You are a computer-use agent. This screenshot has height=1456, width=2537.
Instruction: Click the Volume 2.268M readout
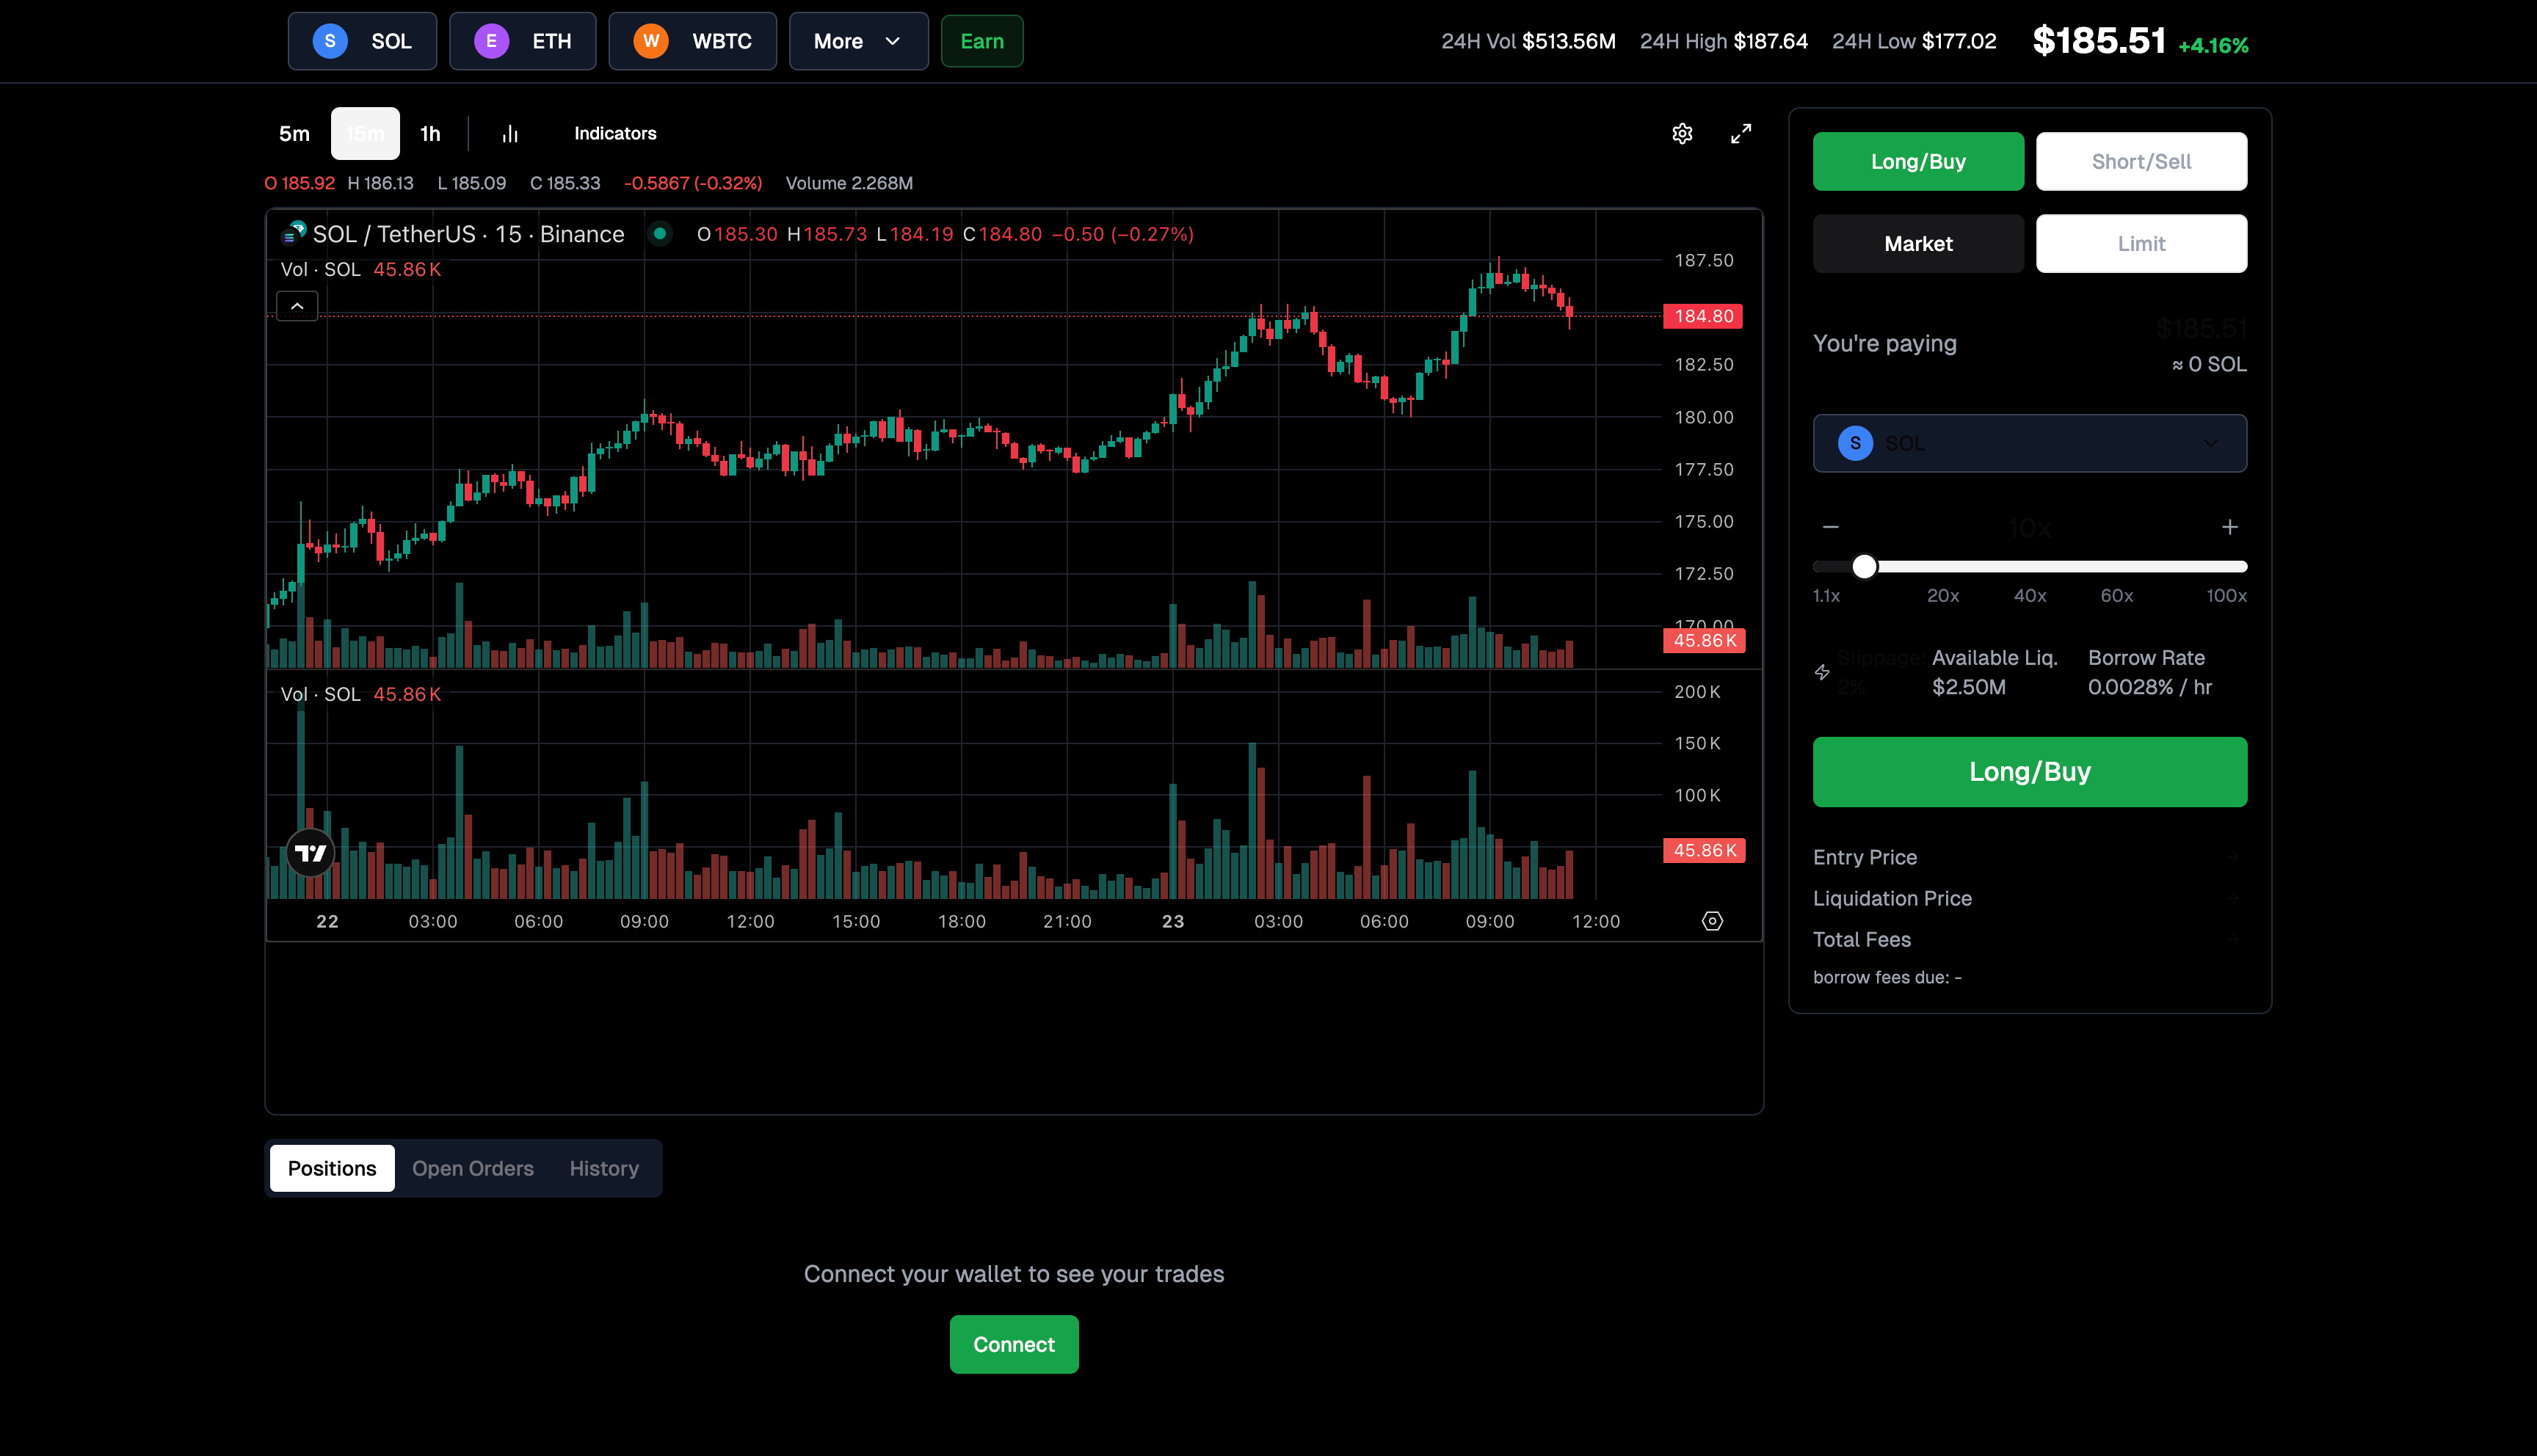849,183
